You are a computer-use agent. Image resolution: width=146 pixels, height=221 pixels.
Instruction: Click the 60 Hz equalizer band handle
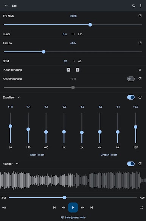tap(10, 126)
